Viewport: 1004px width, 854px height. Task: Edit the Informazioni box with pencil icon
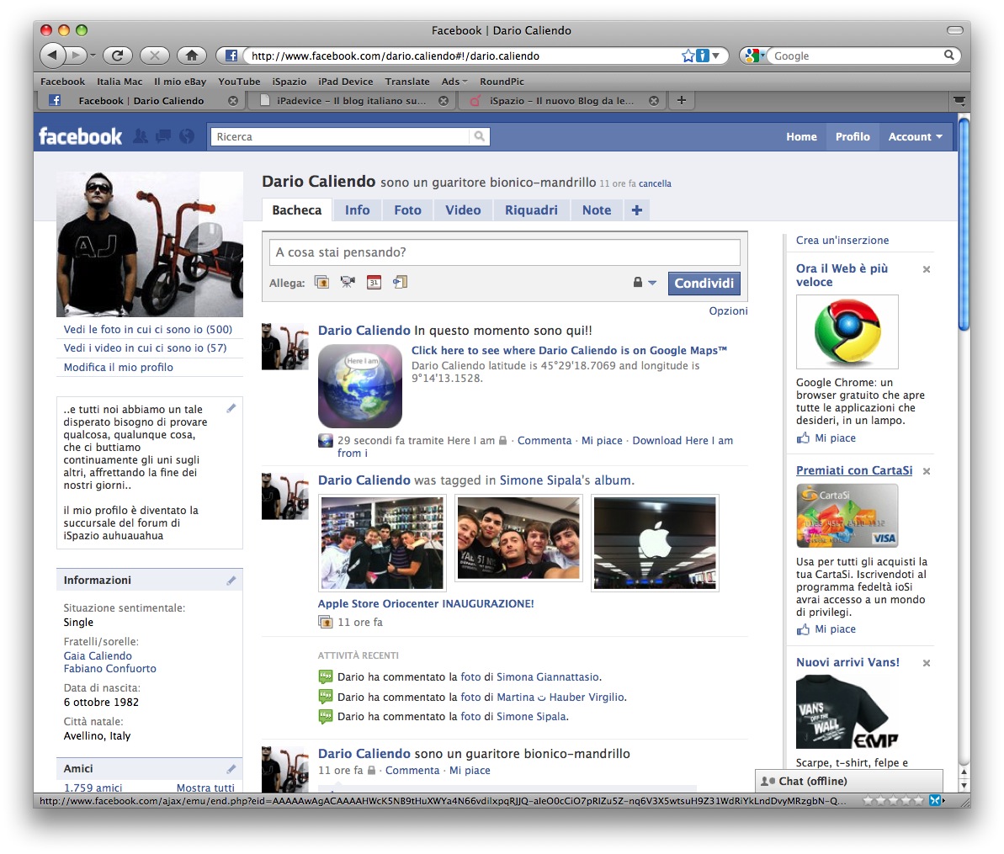pyautogui.click(x=231, y=581)
